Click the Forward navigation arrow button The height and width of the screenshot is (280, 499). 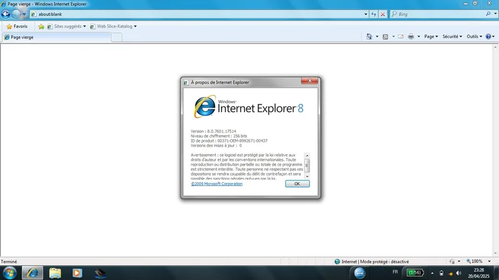(16, 14)
